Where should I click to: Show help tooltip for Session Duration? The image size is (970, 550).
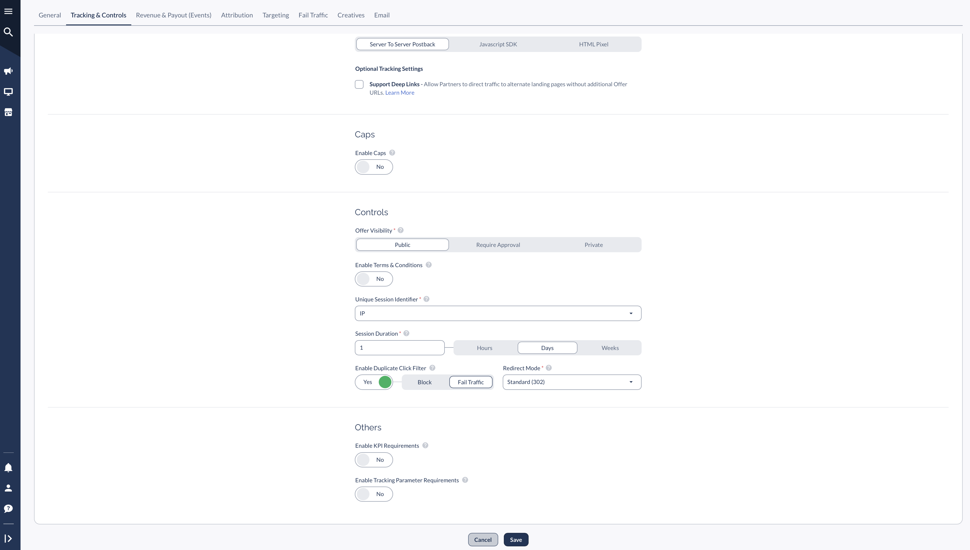406,333
